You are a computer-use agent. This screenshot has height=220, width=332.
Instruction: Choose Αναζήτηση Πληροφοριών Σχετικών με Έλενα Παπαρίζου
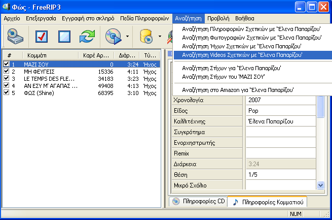252,29
